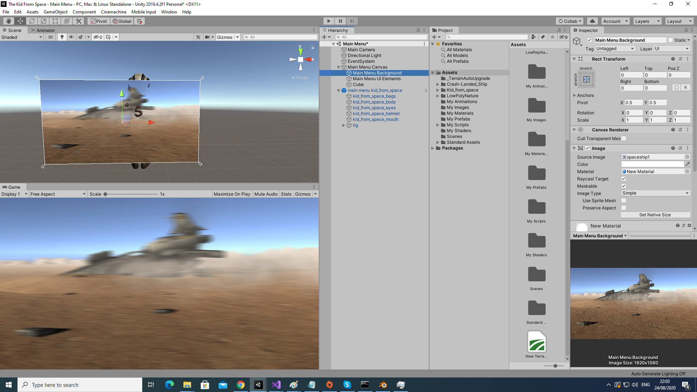Toggle Raycast Target checkbox

pyautogui.click(x=624, y=179)
